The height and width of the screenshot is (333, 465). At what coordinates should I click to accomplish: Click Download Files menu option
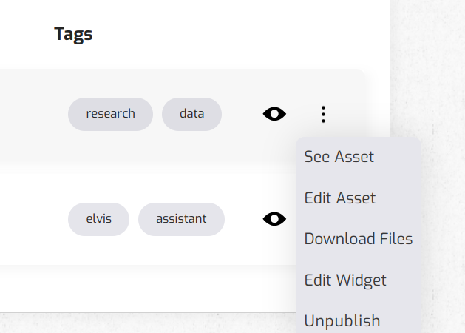[x=359, y=239]
